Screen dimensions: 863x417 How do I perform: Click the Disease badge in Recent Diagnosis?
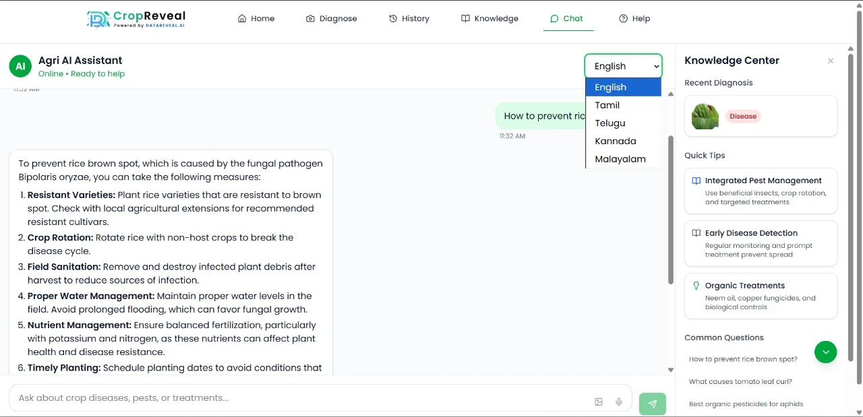(x=742, y=116)
